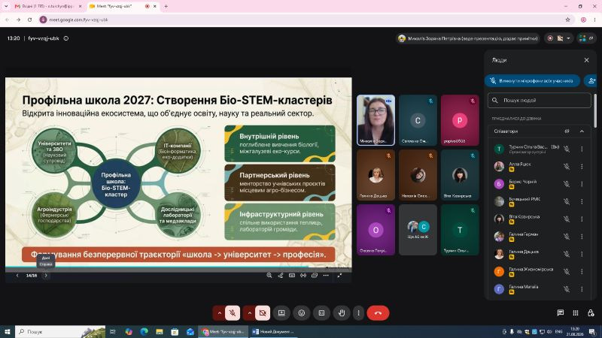Open more actions for Галина Матвіїв

click(x=582, y=289)
